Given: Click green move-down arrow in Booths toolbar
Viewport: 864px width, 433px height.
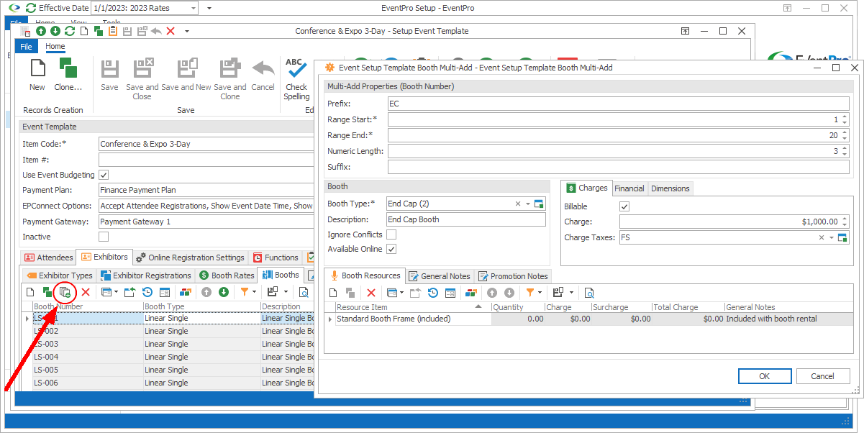Looking at the screenshot, I should coord(224,292).
